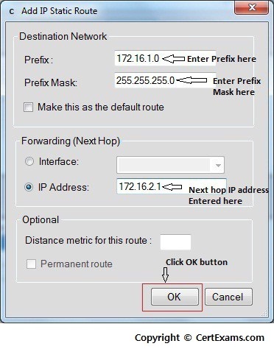Click the next hop IP Address field
Image resolution: width=274 pixels, height=349 pixels.
coord(172,186)
